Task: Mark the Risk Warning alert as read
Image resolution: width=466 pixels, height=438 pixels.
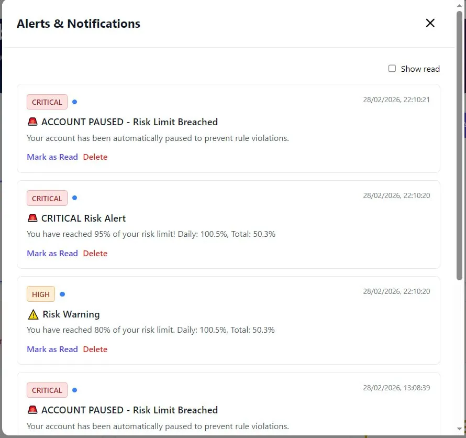Action: click(52, 349)
